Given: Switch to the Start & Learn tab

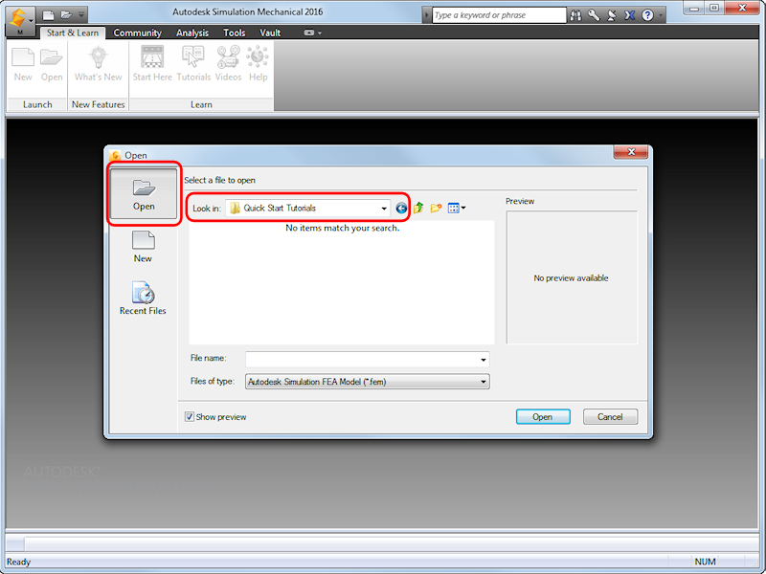Looking at the screenshot, I should point(73,33).
